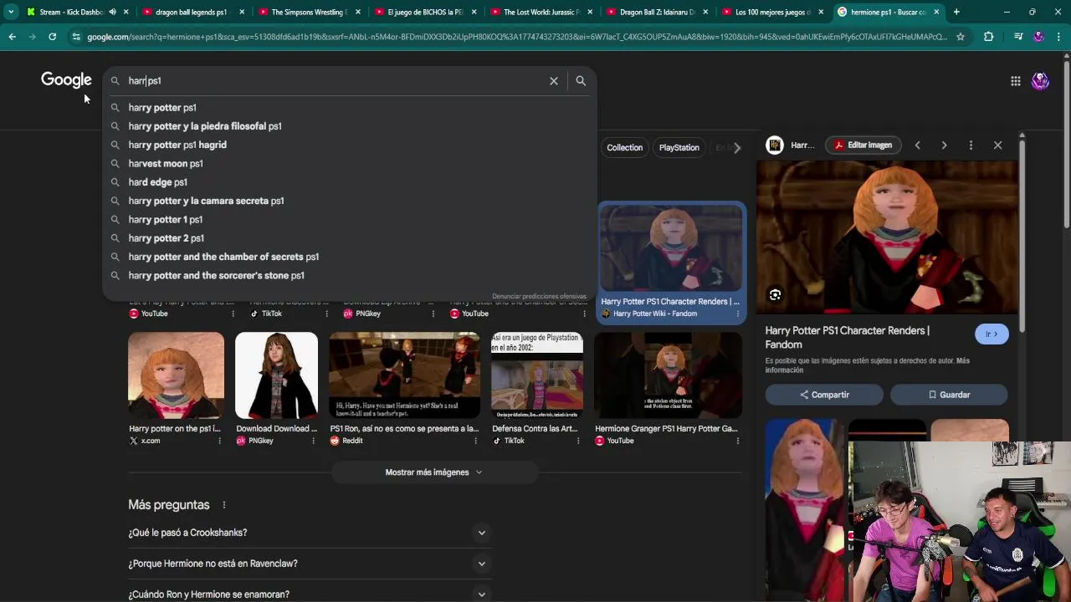This screenshot has width=1071, height=602.
Task: Click the Ir visit button
Action: (x=992, y=334)
